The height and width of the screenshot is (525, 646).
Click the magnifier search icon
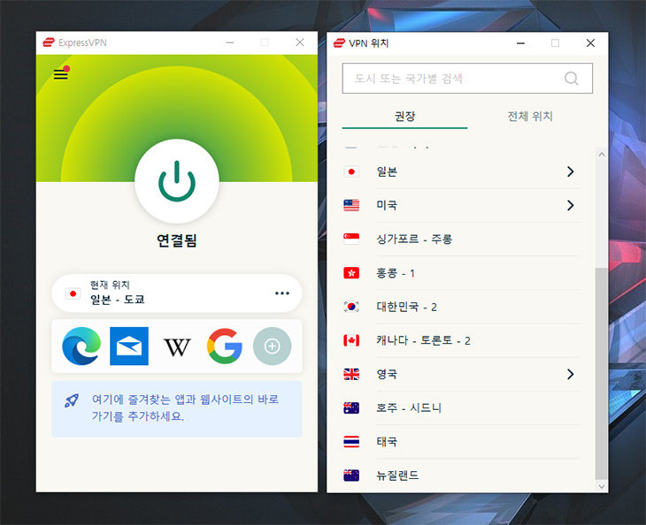tap(571, 78)
